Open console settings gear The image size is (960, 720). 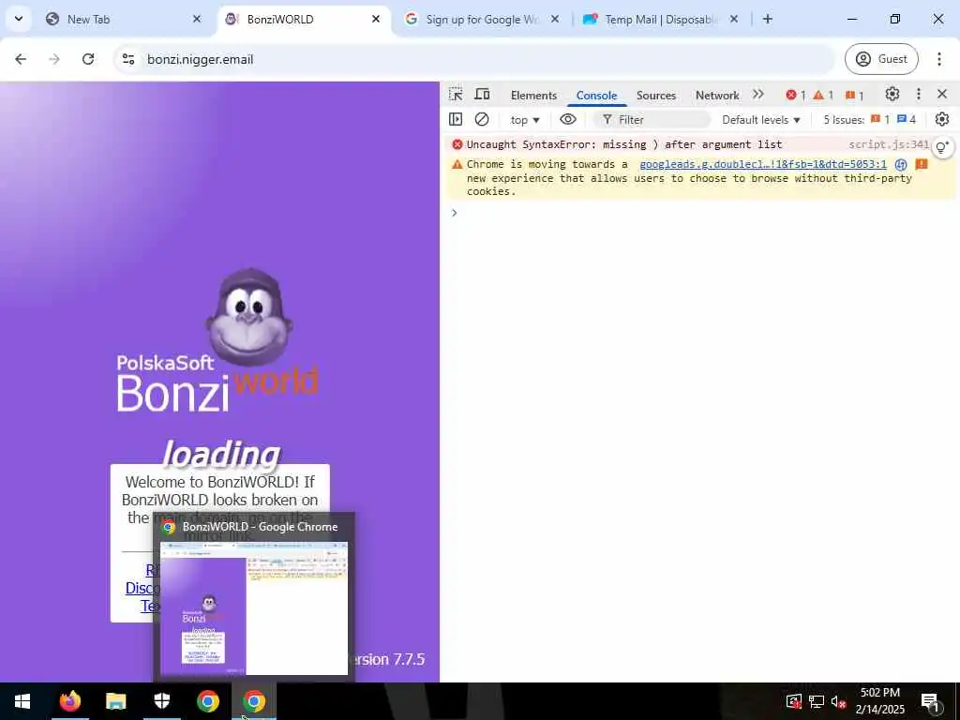pos(942,119)
